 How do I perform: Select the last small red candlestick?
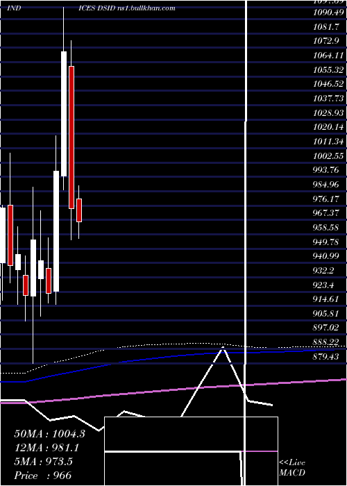coord(79,210)
